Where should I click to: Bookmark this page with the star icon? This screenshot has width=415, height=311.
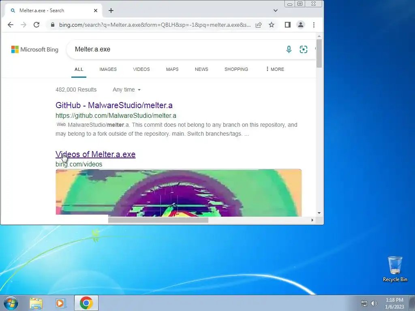pyautogui.click(x=272, y=25)
